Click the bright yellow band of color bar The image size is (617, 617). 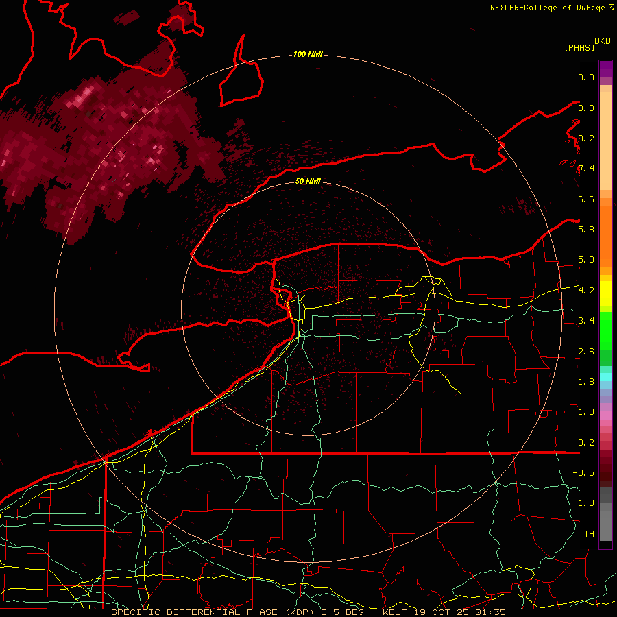click(605, 293)
